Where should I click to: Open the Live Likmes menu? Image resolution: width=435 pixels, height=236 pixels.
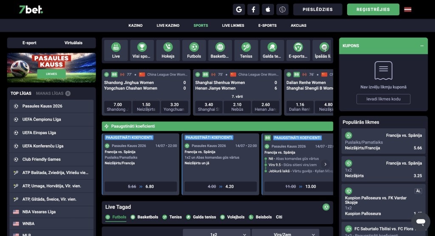(233, 25)
